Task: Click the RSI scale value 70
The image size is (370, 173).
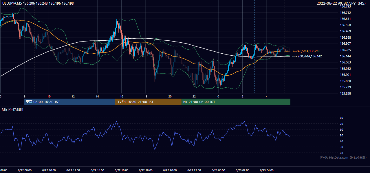Action: pos(342,124)
